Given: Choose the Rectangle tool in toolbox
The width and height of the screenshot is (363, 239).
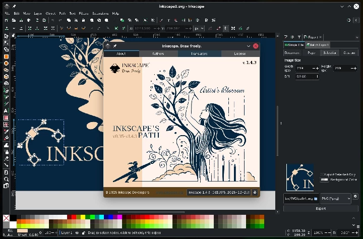Looking at the screenshot, I should pyautogui.click(x=6, y=56).
